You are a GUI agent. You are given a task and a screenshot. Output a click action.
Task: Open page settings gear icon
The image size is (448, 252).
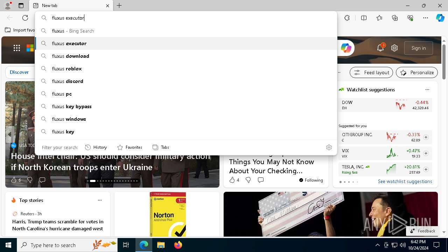(x=394, y=48)
